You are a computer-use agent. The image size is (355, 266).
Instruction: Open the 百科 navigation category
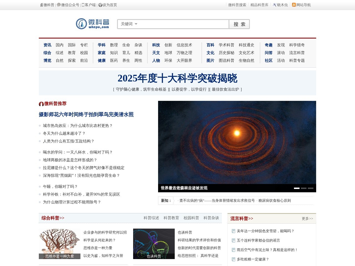point(211,45)
